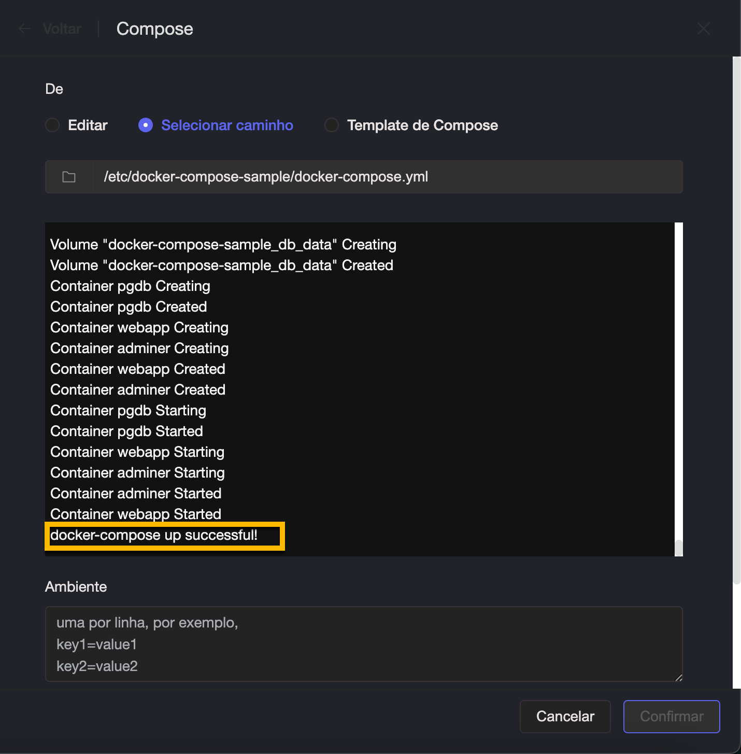Select Template de Compose option
This screenshot has height=754, width=741.
click(331, 125)
